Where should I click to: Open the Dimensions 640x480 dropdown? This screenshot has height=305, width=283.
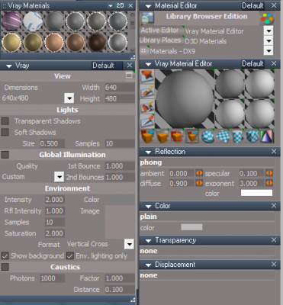[x=69, y=98]
